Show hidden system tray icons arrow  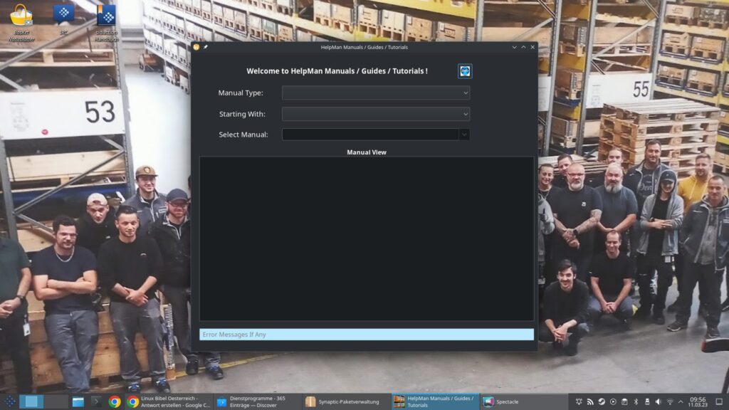click(681, 401)
